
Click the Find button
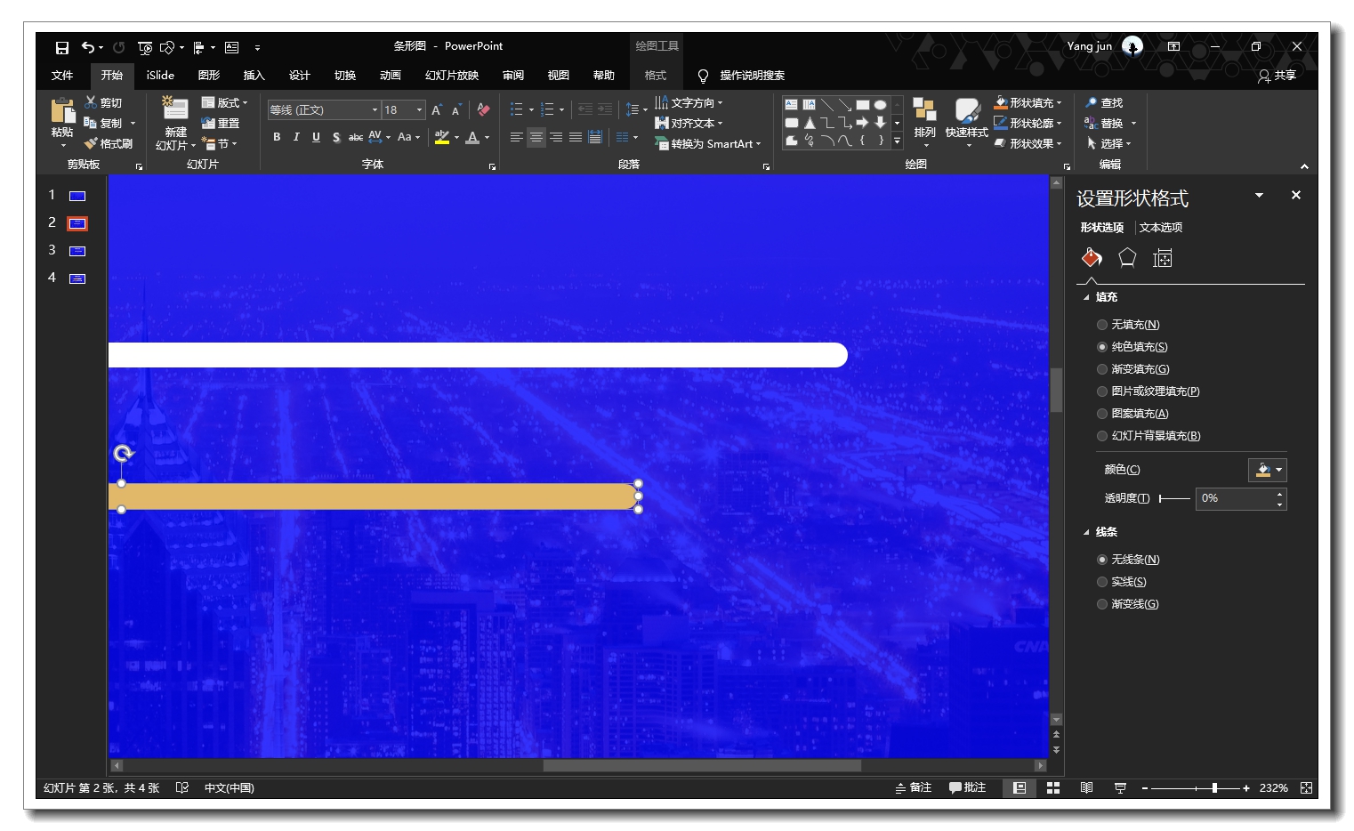point(1104,102)
